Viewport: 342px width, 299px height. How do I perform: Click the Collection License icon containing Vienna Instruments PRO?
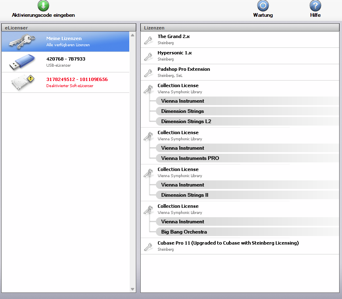(148, 136)
